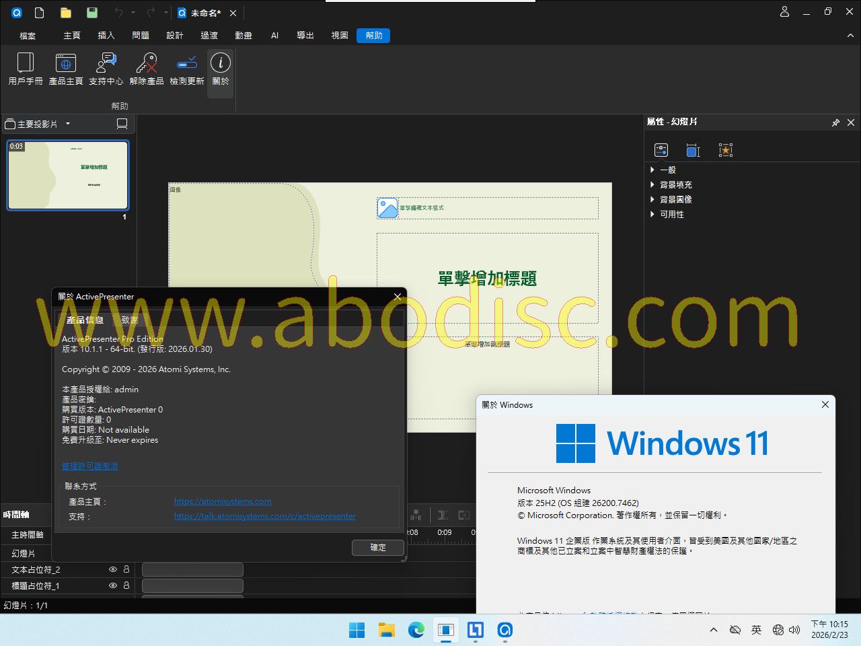Launch Microsoft Edge from the taskbar
The height and width of the screenshot is (646, 861).
point(416,630)
